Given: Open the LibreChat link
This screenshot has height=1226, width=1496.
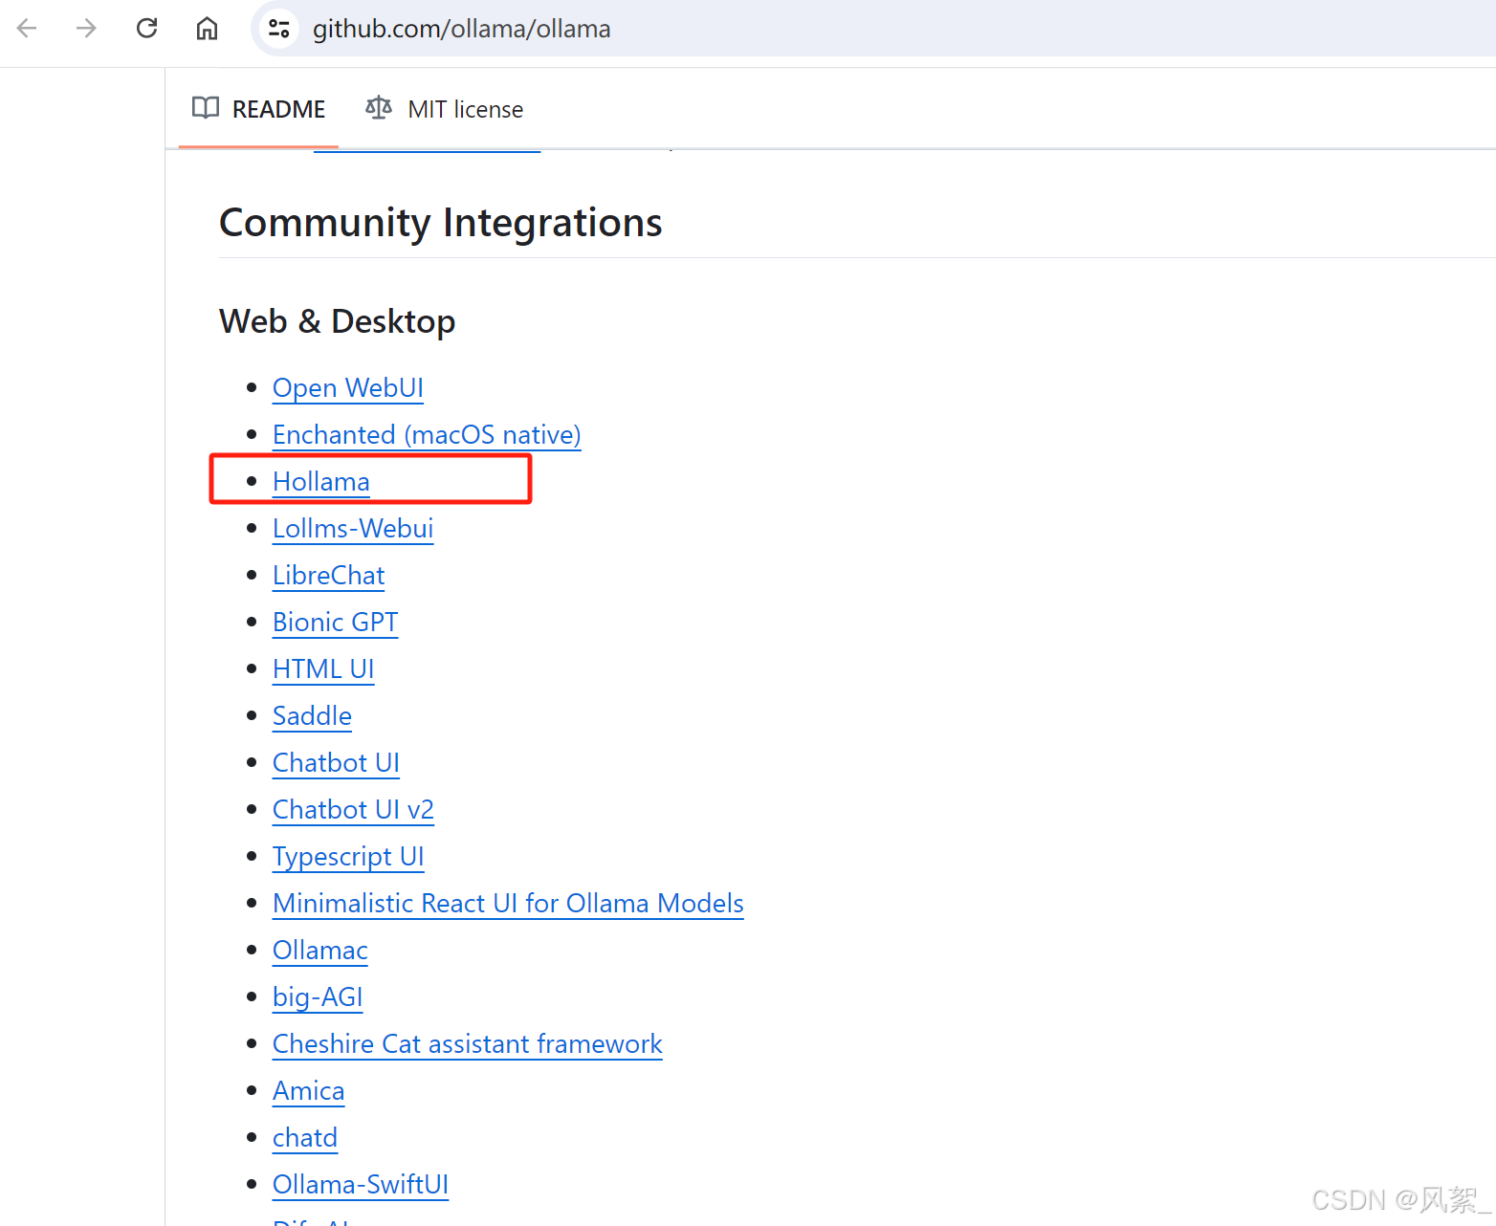Looking at the screenshot, I should pyautogui.click(x=329, y=575).
